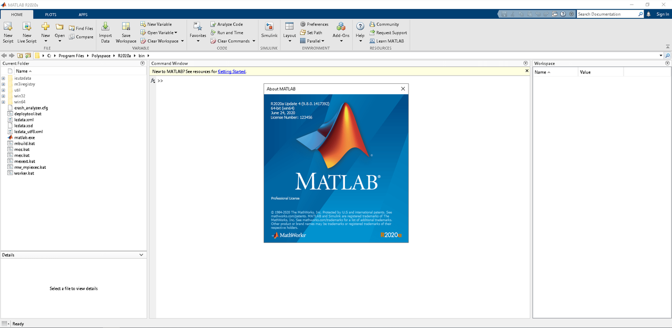
Task: Click Request Support
Action: coord(388,32)
